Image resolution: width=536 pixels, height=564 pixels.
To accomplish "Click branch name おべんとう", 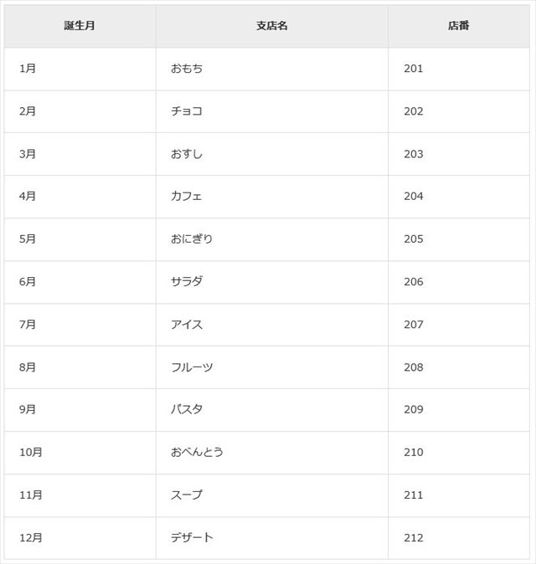I will pyautogui.click(x=197, y=453).
